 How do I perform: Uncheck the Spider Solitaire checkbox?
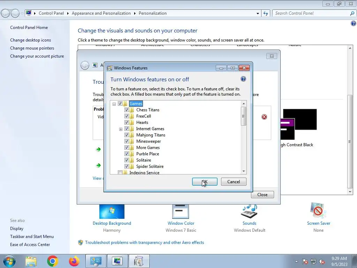(x=127, y=166)
